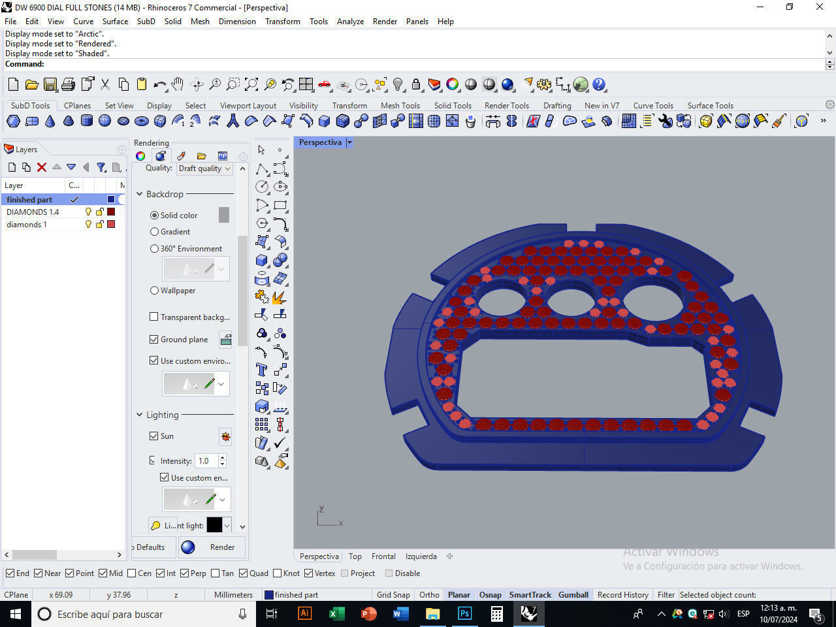Open the Surface menu
This screenshot has height=627, width=836.
(115, 22)
